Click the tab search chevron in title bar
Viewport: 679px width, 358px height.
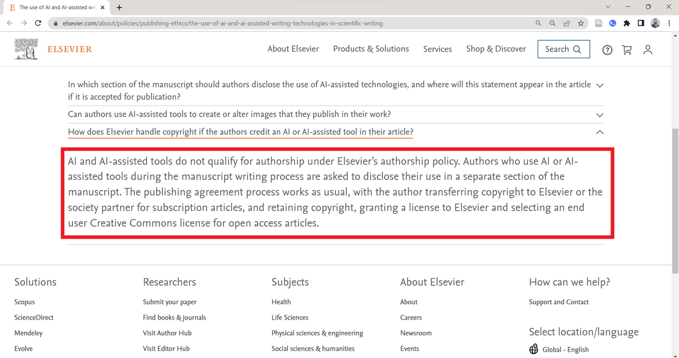click(x=608, y=7)
